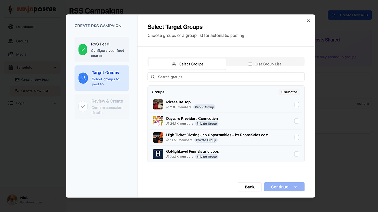Click the 2.0K members text

point(181,107)
